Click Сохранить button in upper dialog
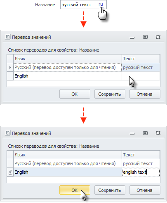Image resolution: width=167 pixels, height=203 pixels. (110, 94)
